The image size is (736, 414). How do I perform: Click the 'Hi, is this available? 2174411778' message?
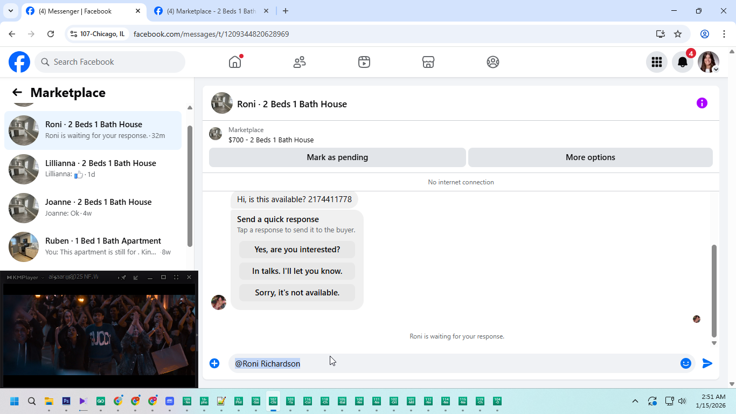tap(294, 199)
